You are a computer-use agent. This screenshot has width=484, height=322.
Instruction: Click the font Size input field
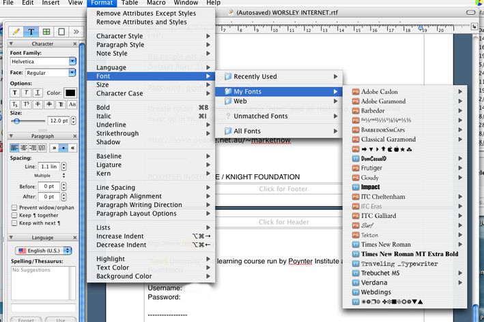click(x=57, y=120)
